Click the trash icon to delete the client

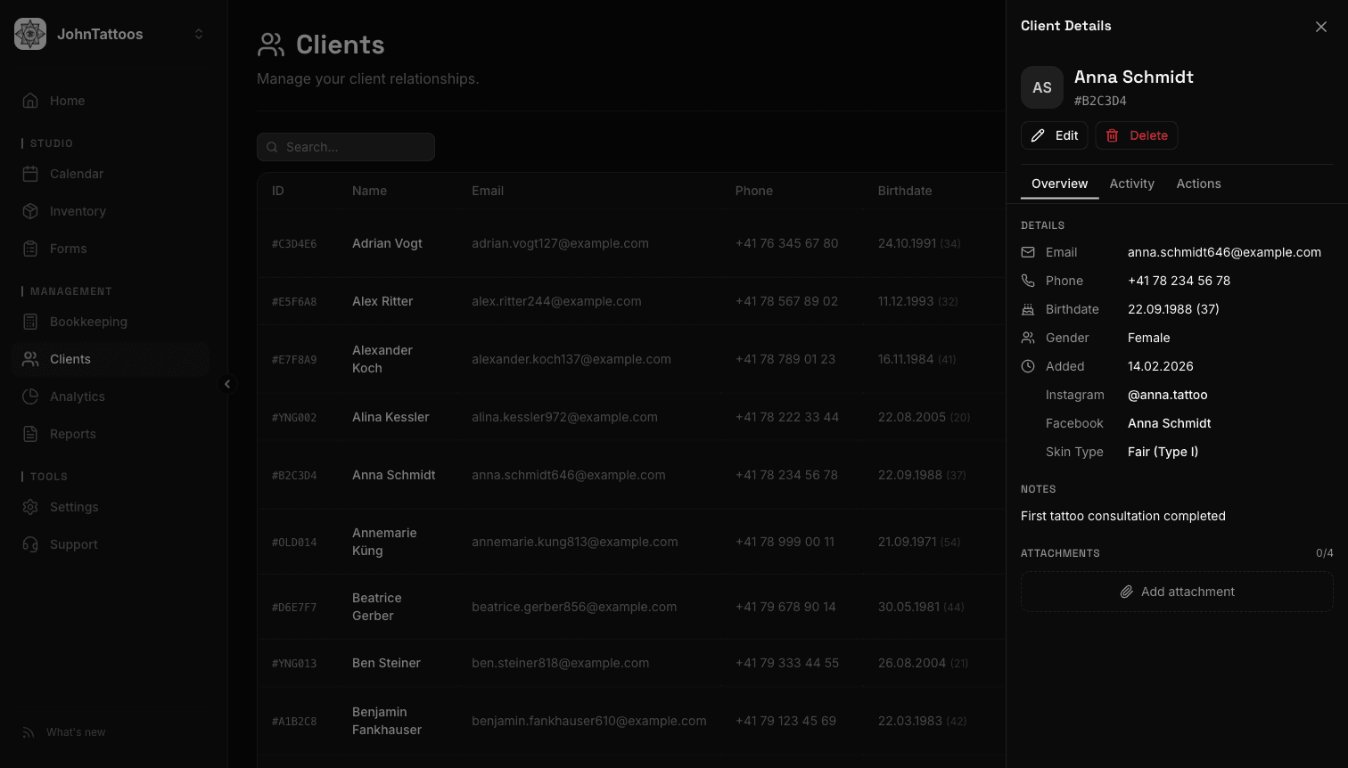1112,135
